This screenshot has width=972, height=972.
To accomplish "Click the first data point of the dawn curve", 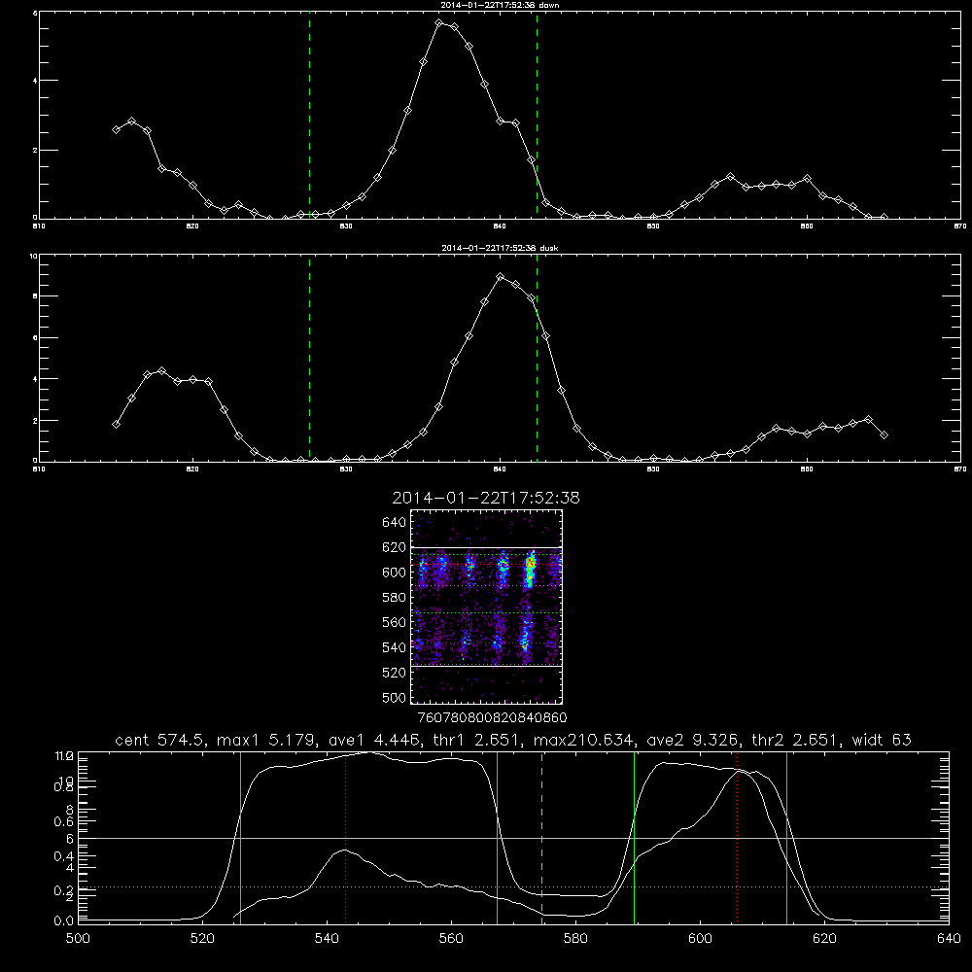I will coord(116,129).
